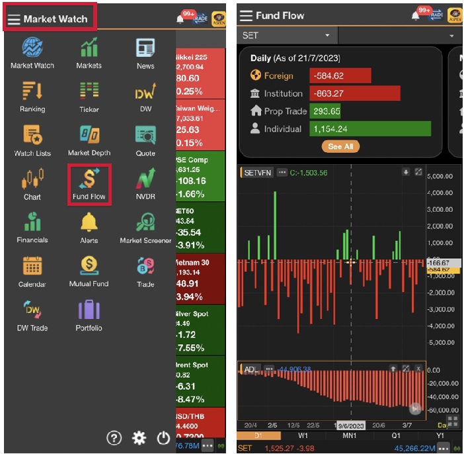The height and width of the screenshot is (454, 464).
Task: Select the Vietnam 30 index tile
Action: (201, 279)
